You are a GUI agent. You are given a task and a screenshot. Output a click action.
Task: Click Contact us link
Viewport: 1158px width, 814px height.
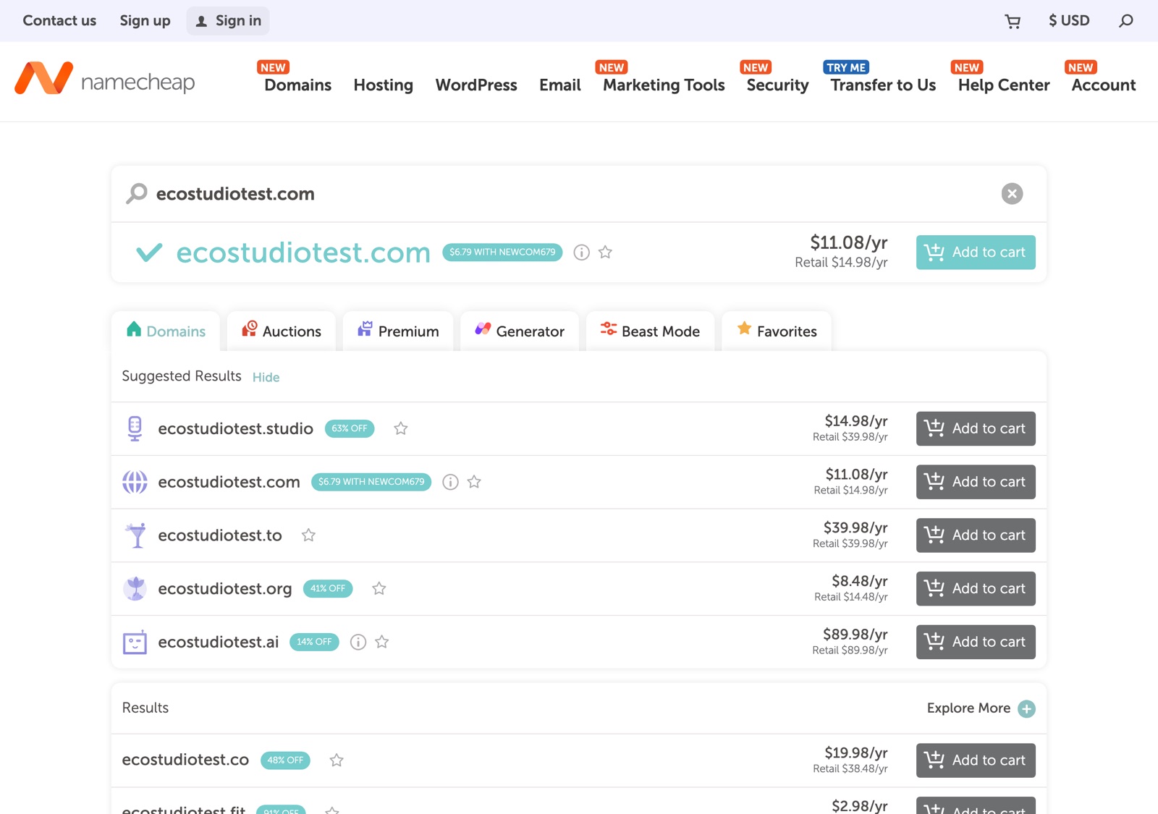59,20
